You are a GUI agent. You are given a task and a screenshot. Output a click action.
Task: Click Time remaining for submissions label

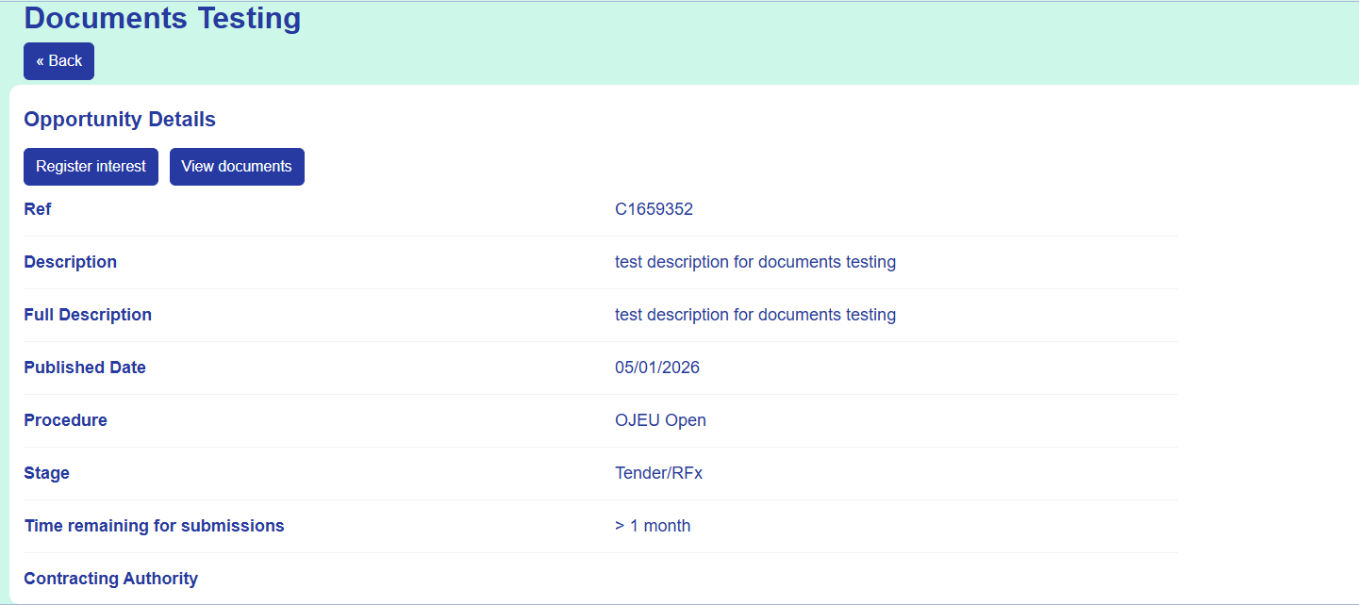(154, 526)
